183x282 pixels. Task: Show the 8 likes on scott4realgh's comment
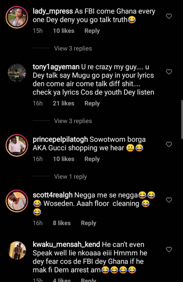point(62,223)
